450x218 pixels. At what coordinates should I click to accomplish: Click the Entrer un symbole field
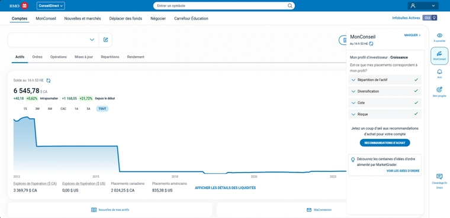(221, 6)
